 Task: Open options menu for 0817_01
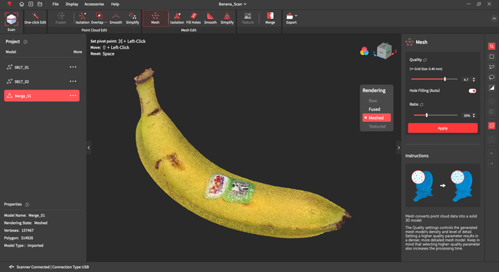(73, 67)
